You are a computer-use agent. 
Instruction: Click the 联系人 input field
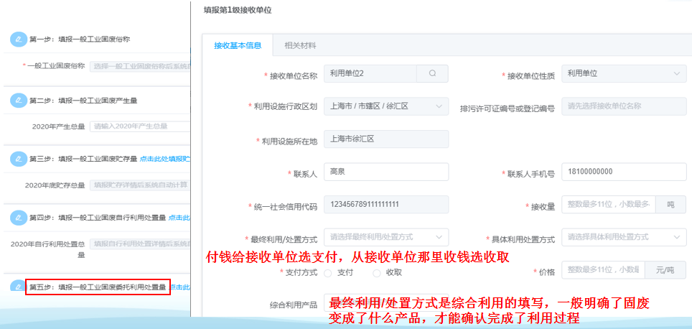pos(385,172)
